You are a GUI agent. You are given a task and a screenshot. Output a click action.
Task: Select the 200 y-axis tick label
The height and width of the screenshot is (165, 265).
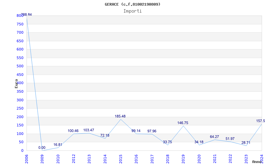pos(20,117)
